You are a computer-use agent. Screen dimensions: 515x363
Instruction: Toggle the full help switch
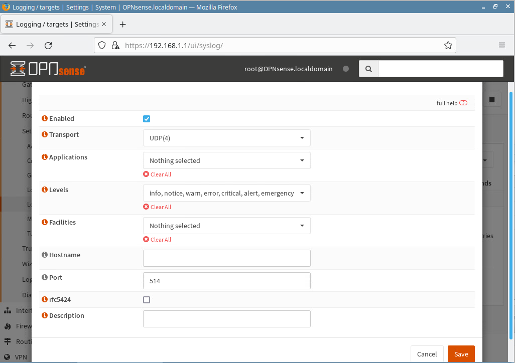(x=463, y=103)
